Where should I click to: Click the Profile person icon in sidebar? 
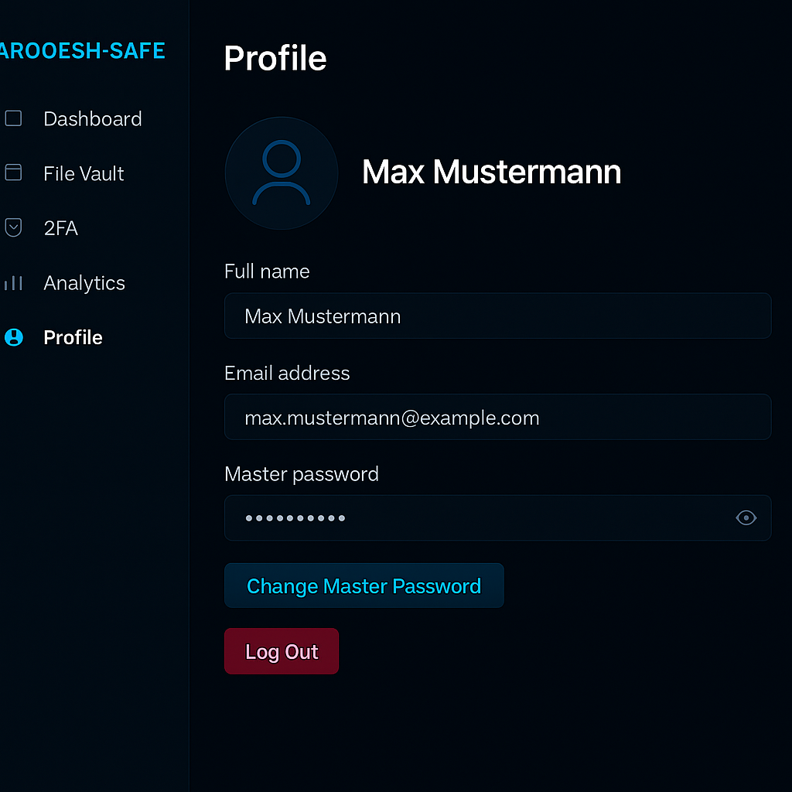[13, 337]
